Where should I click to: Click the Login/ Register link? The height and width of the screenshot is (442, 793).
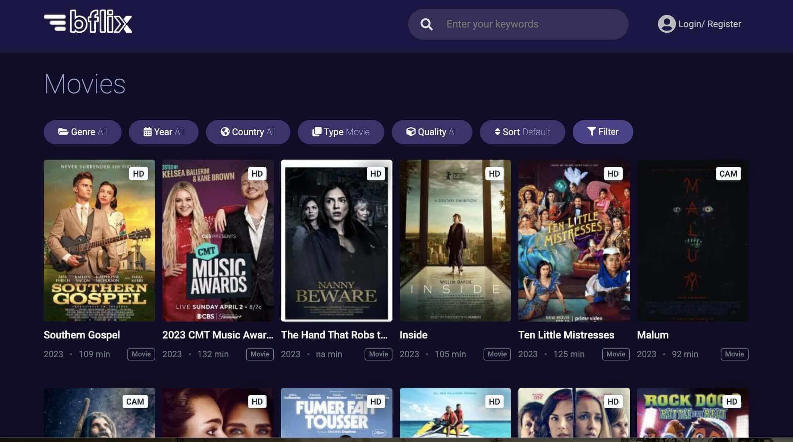tap(709, 24)
